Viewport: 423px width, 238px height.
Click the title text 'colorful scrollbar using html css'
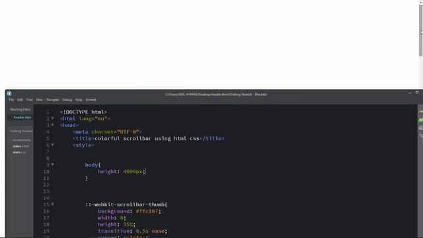click(x=147, y=138)
